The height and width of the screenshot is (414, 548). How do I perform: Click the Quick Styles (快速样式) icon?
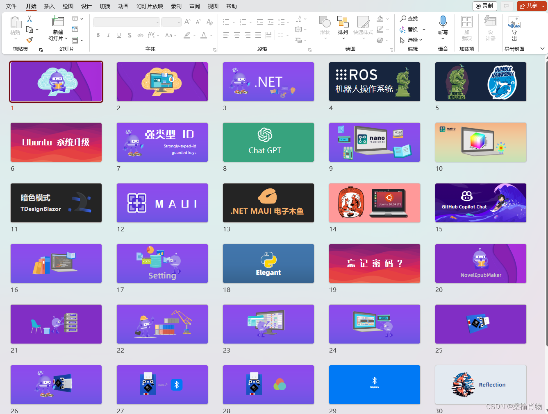363,22
